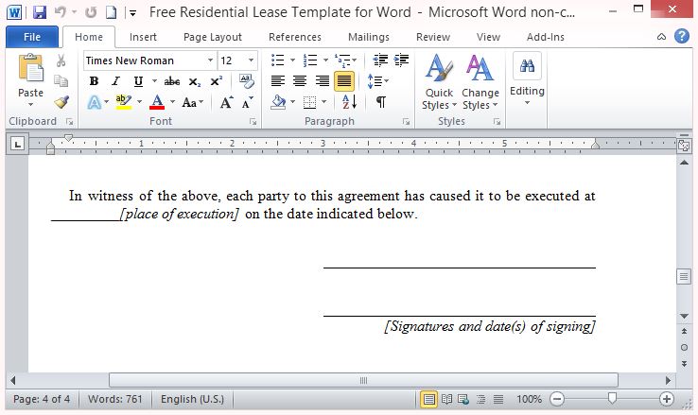This screenshot has width=698, height=415.
Task: Open the Editing group menu
Action: click(527, 79)
